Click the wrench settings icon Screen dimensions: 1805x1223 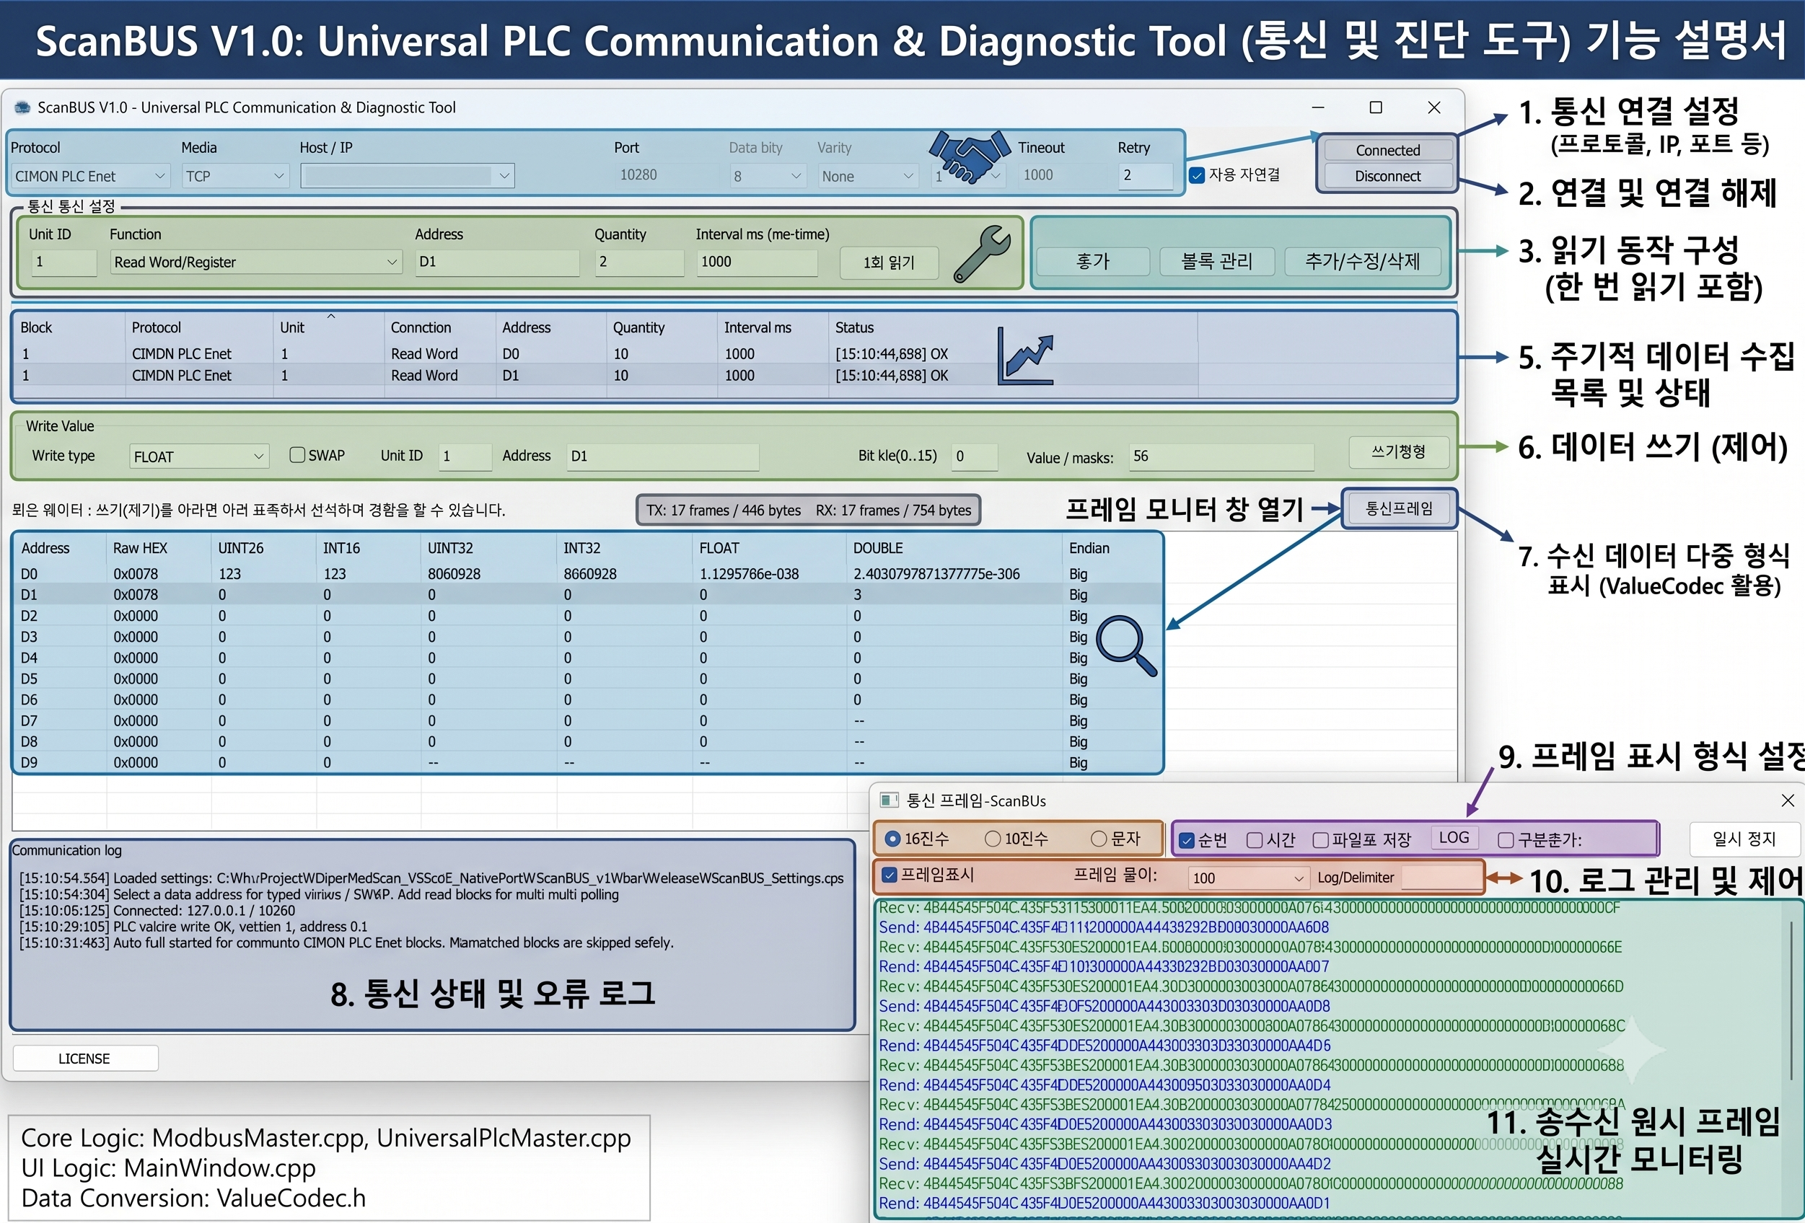point(981,254)
